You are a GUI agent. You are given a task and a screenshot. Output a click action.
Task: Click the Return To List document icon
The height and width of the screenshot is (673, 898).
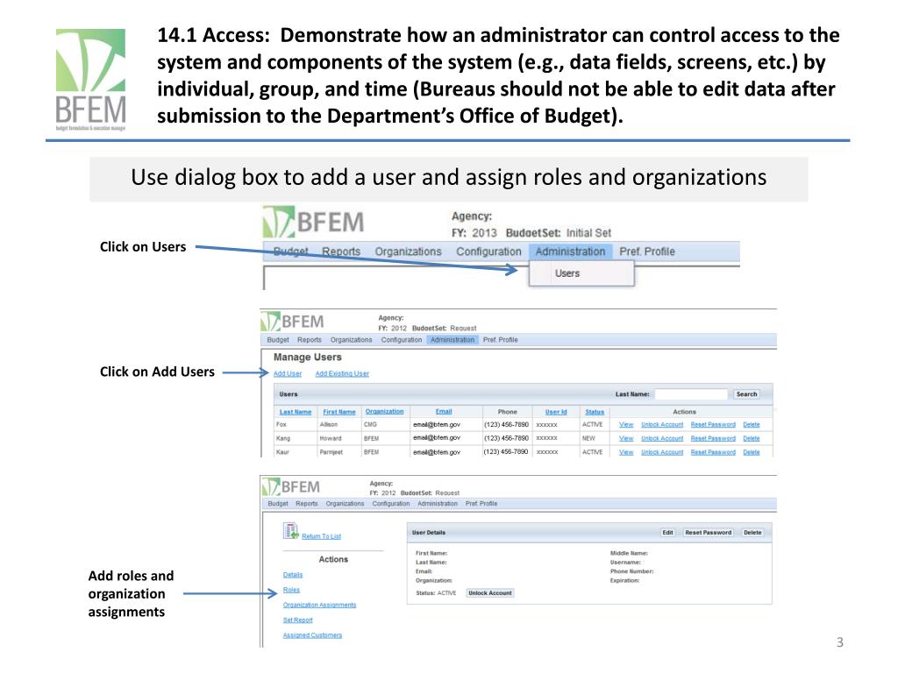tap(291, 531)
